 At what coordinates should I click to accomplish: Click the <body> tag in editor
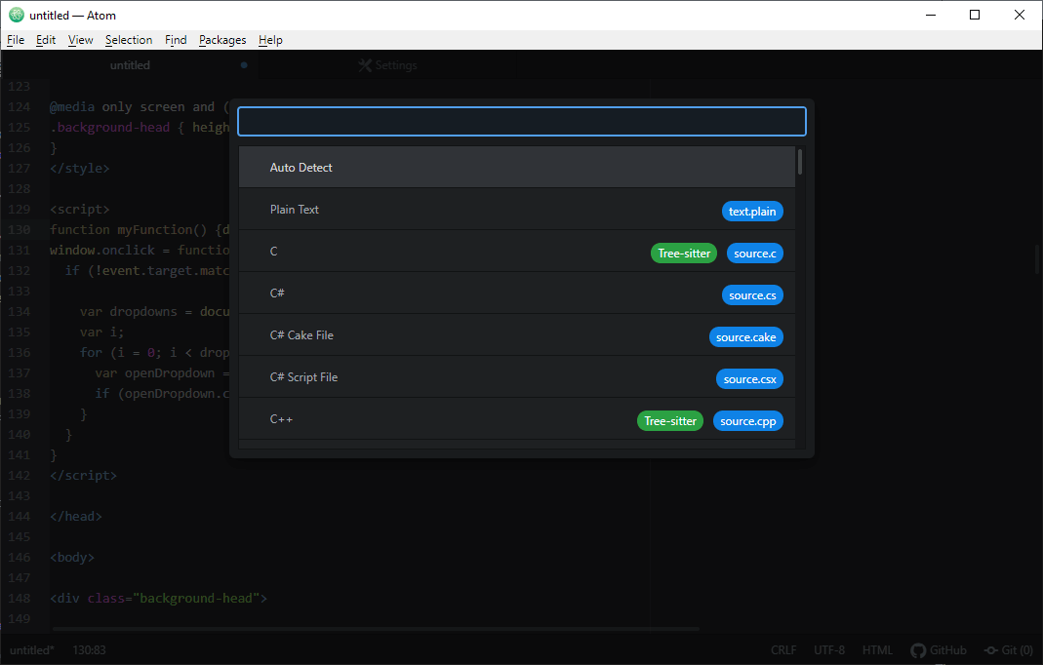(72, 558)
